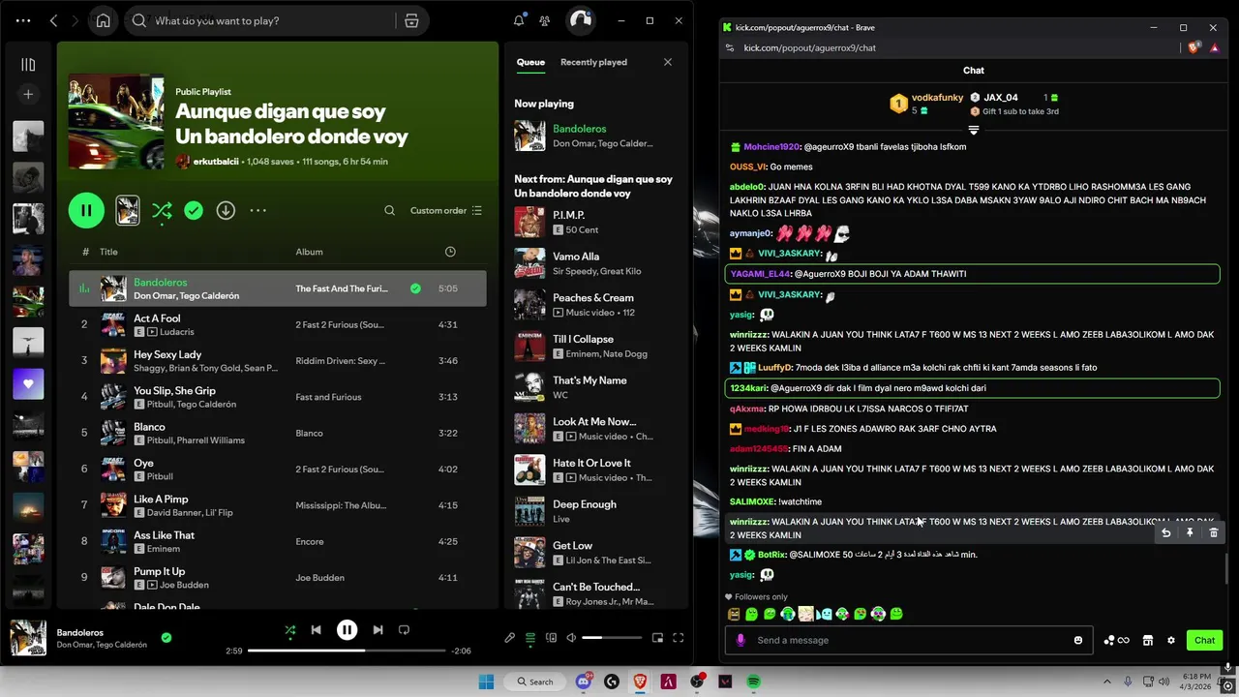Open the Custom order sort dropdown
The image size is (1239, 697).
point(446,210)
